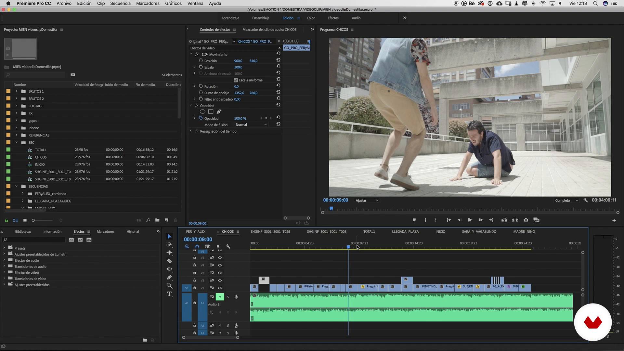Select the Zoom magnifier tool
Viewport: 624px width, 351px height.
tap(169, 286)
